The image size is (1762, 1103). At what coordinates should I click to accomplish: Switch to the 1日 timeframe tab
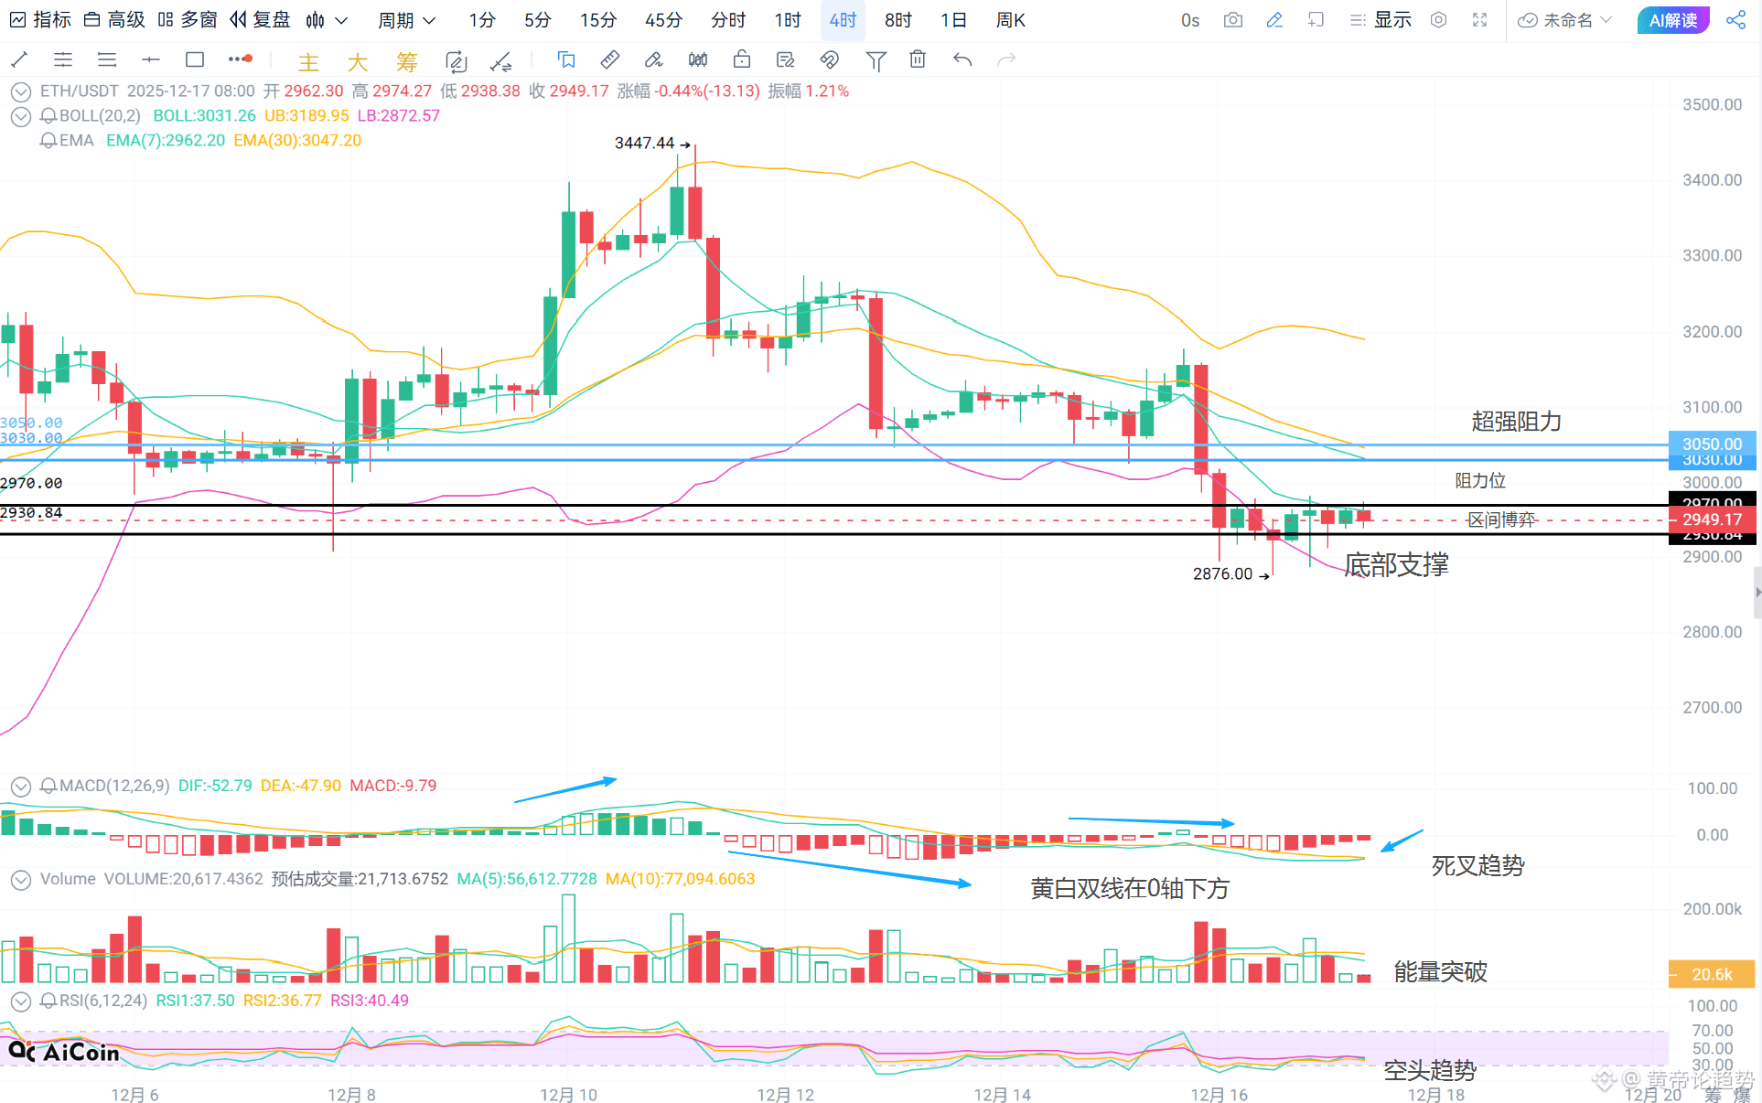[952, 20]
